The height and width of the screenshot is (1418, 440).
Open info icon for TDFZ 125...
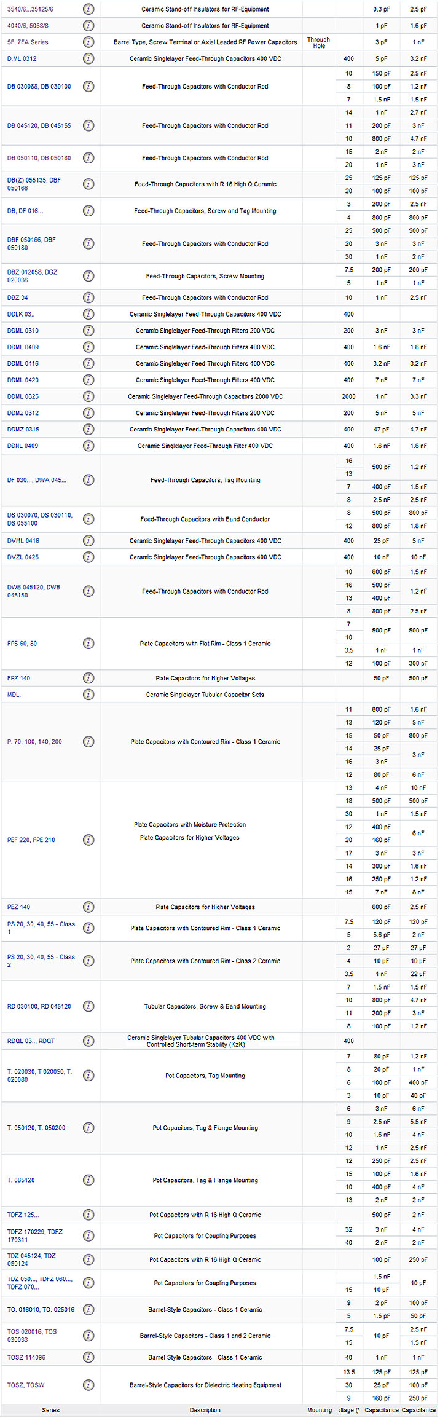88,1215
